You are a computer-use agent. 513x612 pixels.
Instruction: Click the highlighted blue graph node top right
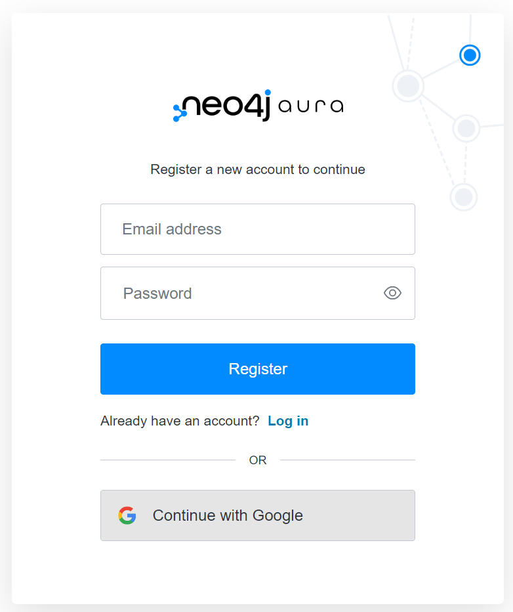(470, 56)
